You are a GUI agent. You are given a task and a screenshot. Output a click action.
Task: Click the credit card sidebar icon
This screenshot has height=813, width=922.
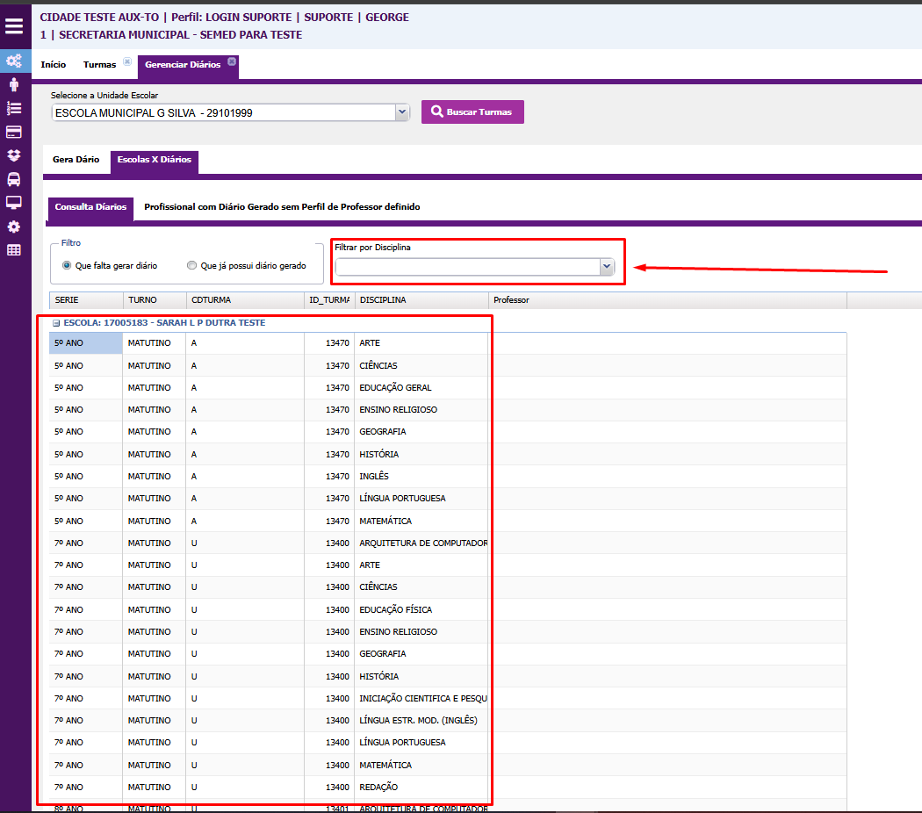[14, 132]
